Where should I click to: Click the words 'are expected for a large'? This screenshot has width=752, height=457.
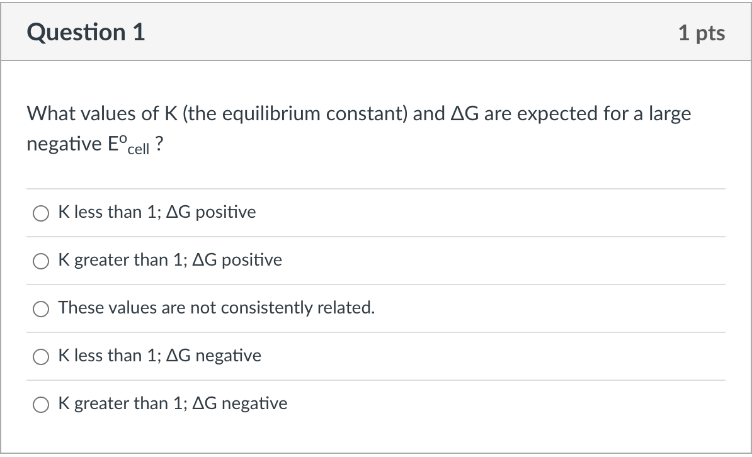click(588, 114)
